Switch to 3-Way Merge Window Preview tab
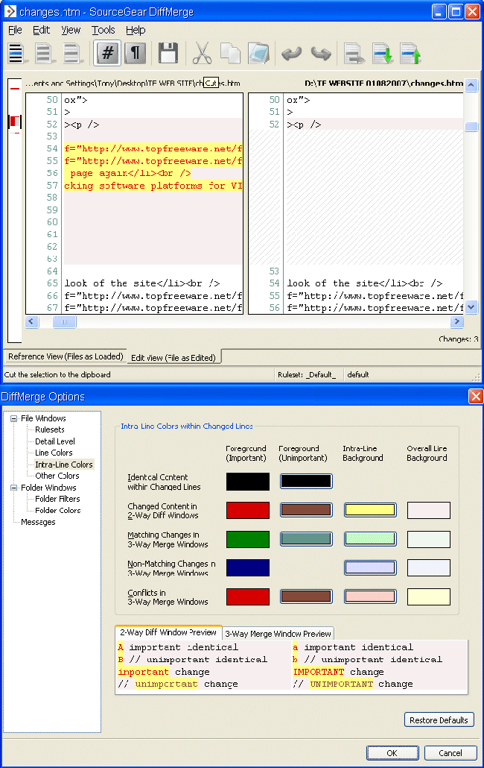Image resolution: width=484 pixels, height=768 pixels. pos(278,633)
